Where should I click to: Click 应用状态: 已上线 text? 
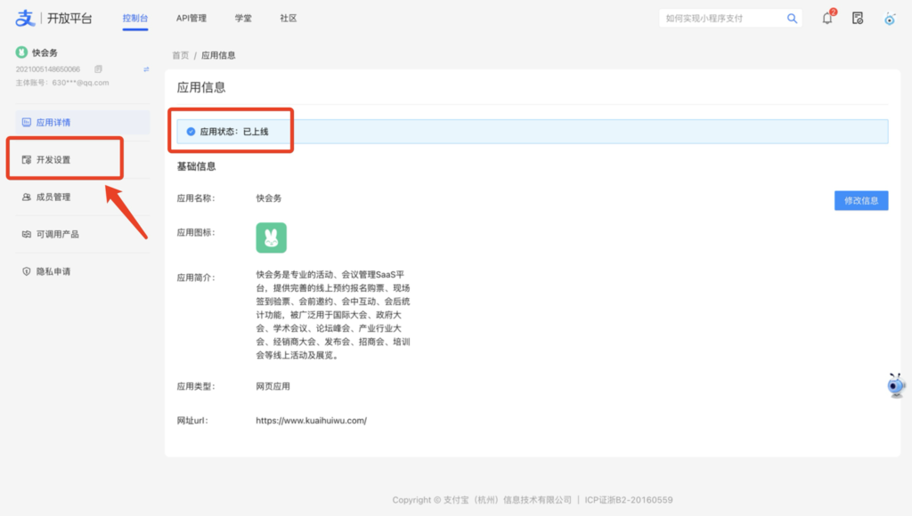click(x=234, y=132)
